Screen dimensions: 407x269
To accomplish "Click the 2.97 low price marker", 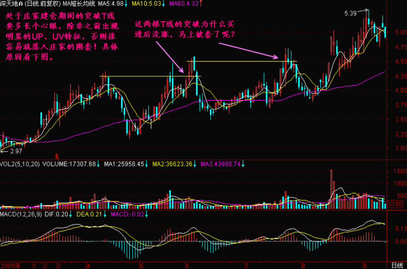I will [16, 151].
